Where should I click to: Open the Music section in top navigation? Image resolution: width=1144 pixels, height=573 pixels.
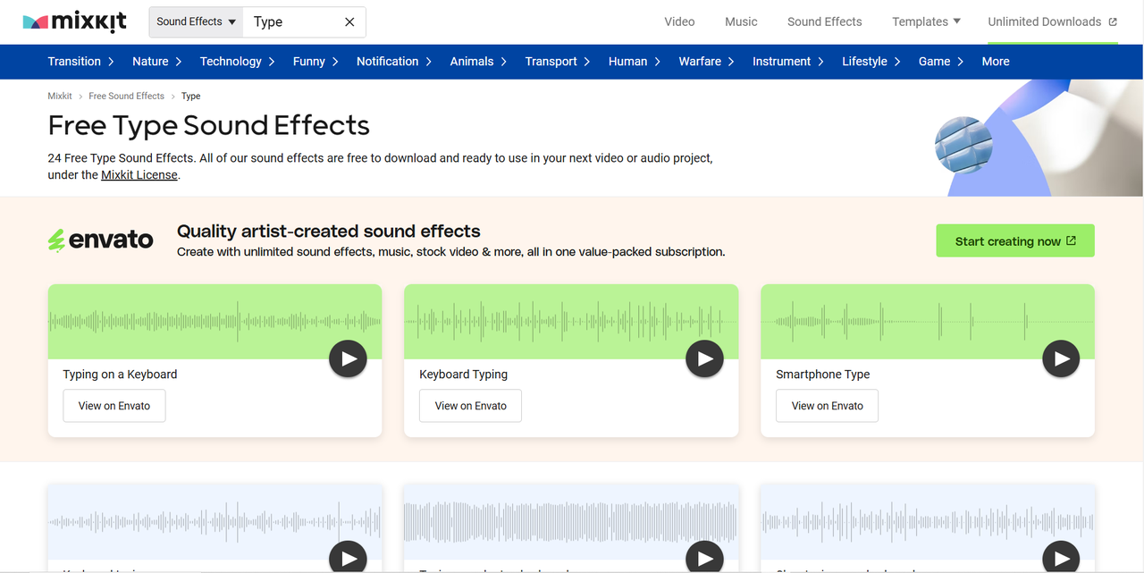point(741,21)
